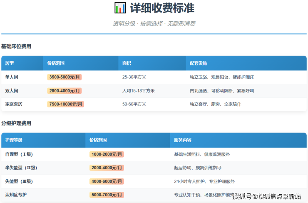The height and width of the screenshot is (203, 308).
Task: Click the 分级护理费用 section heading
Action: coord(16,123)
